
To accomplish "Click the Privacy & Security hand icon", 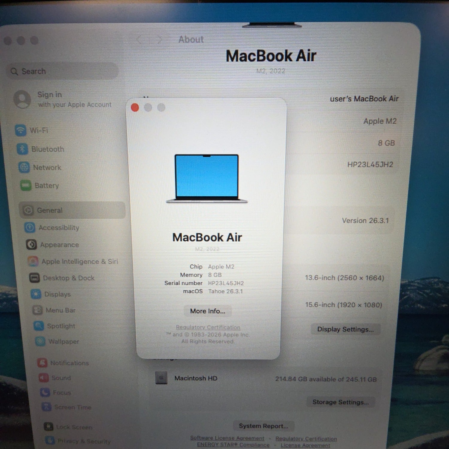I will tap(50, 440).
